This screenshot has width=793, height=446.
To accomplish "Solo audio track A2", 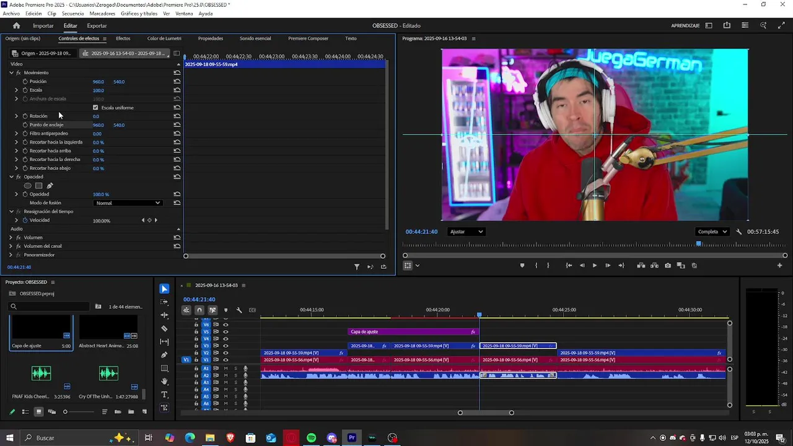I will tap(235, 375).
